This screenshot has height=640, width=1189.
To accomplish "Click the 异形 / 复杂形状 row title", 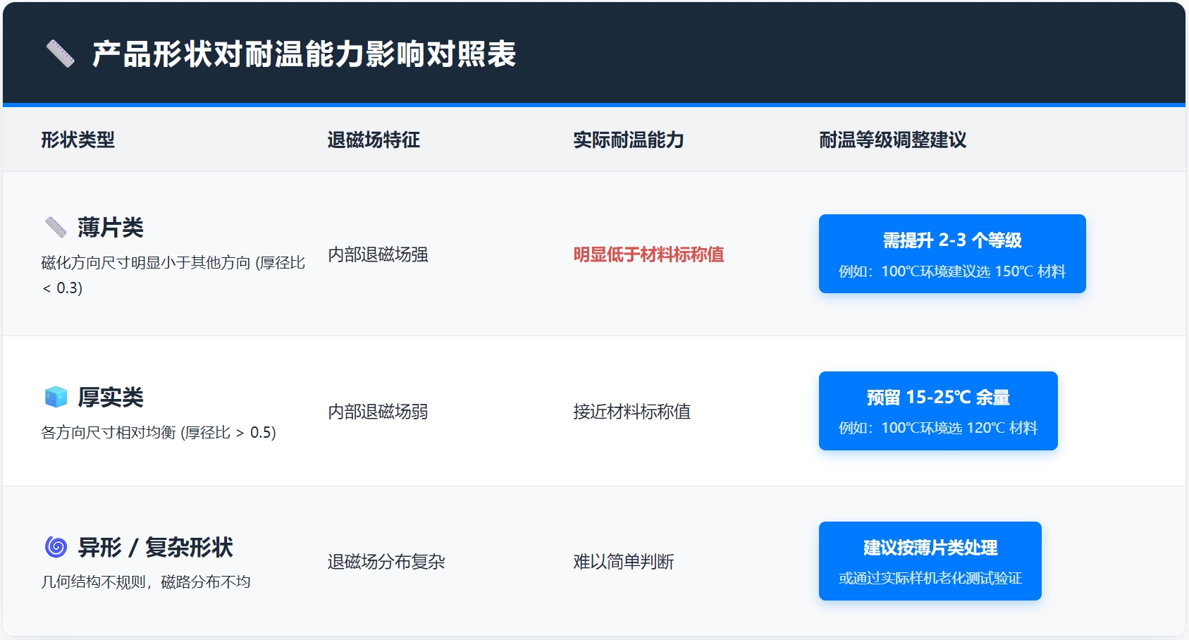I will [155, 547].
